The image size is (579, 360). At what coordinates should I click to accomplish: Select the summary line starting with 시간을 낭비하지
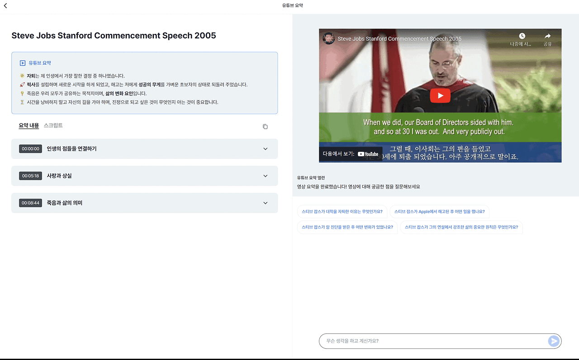(119, 102)
